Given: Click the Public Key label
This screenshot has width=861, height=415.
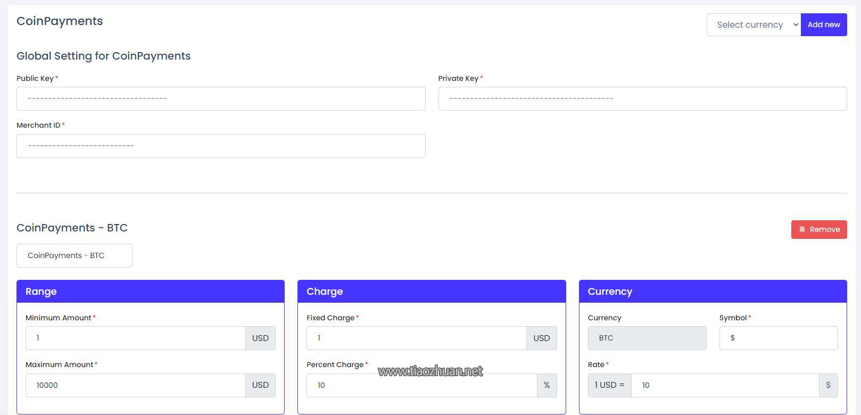Looking at the screenshot, I should [x=35, y=78].
